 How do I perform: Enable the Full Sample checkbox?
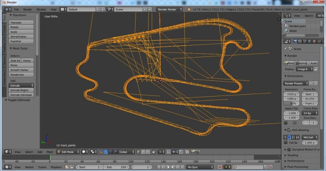[x=286, y=143]
